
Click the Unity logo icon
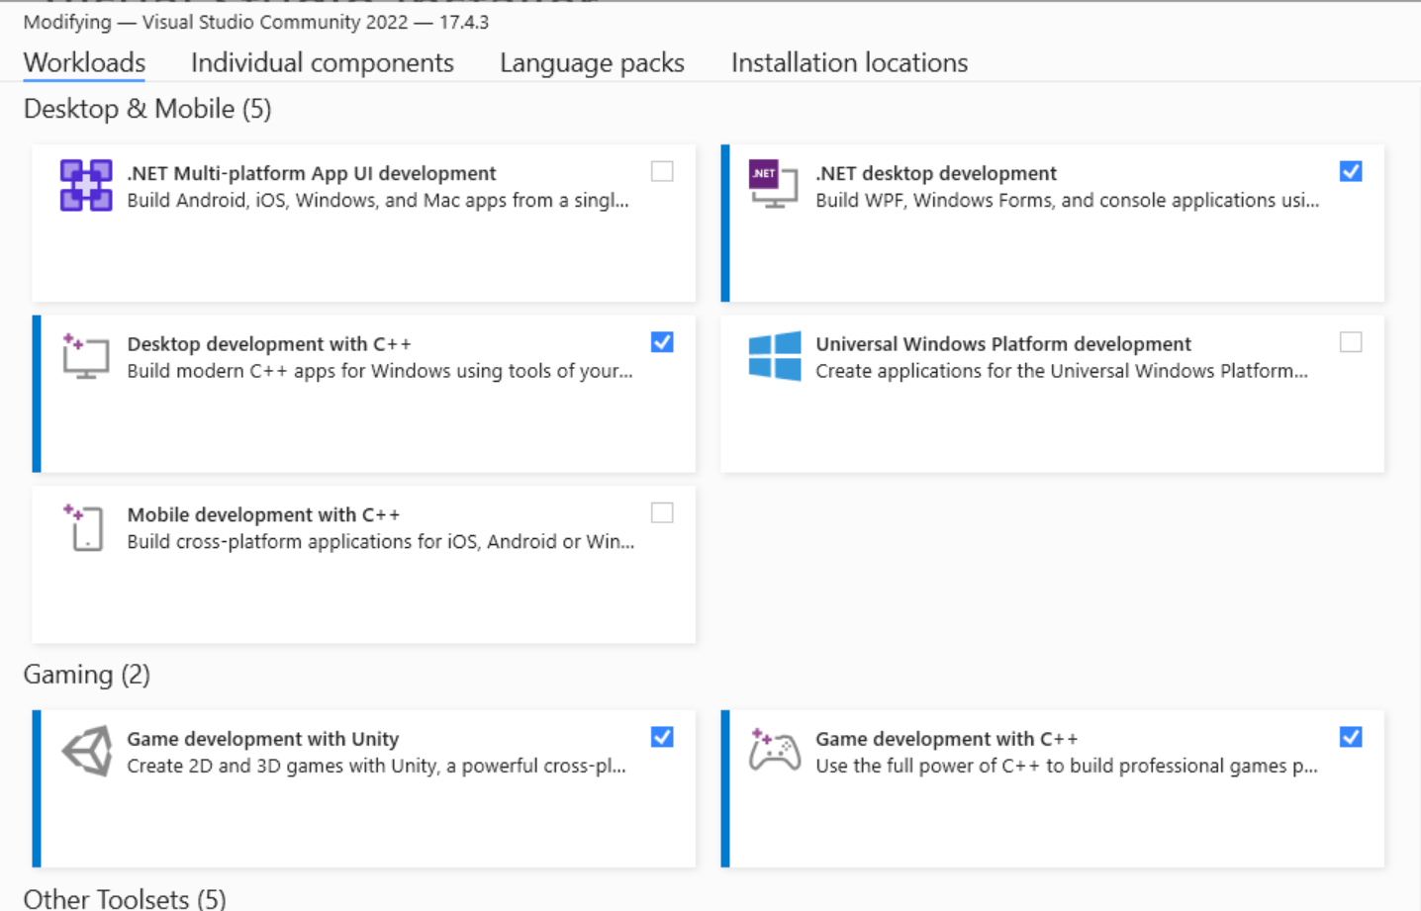(x=87, y=751)
